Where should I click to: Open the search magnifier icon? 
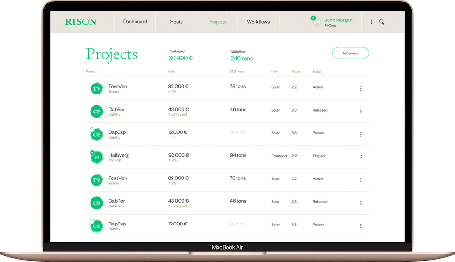pos(382,22)
